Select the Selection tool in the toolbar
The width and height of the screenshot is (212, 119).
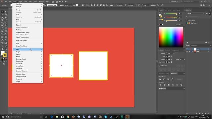point(2,12)
